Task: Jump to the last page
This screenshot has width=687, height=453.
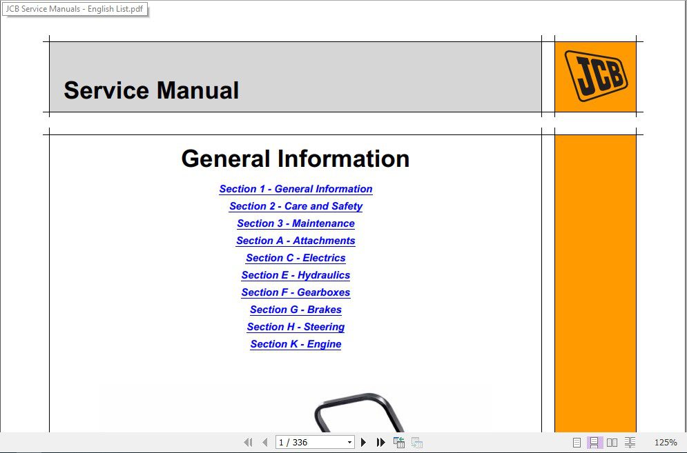Action: click(380, 443)
